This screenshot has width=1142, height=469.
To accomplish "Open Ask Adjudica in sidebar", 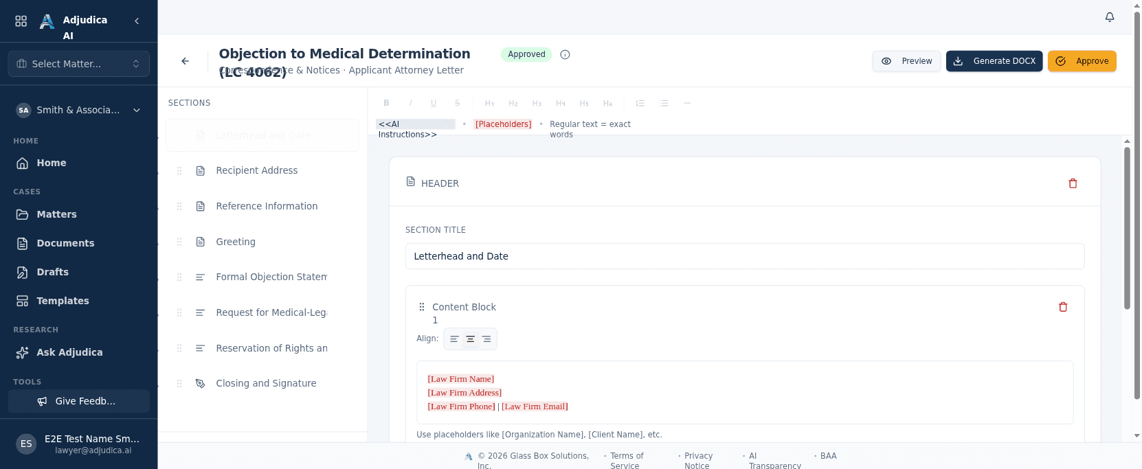I will 79,352.
